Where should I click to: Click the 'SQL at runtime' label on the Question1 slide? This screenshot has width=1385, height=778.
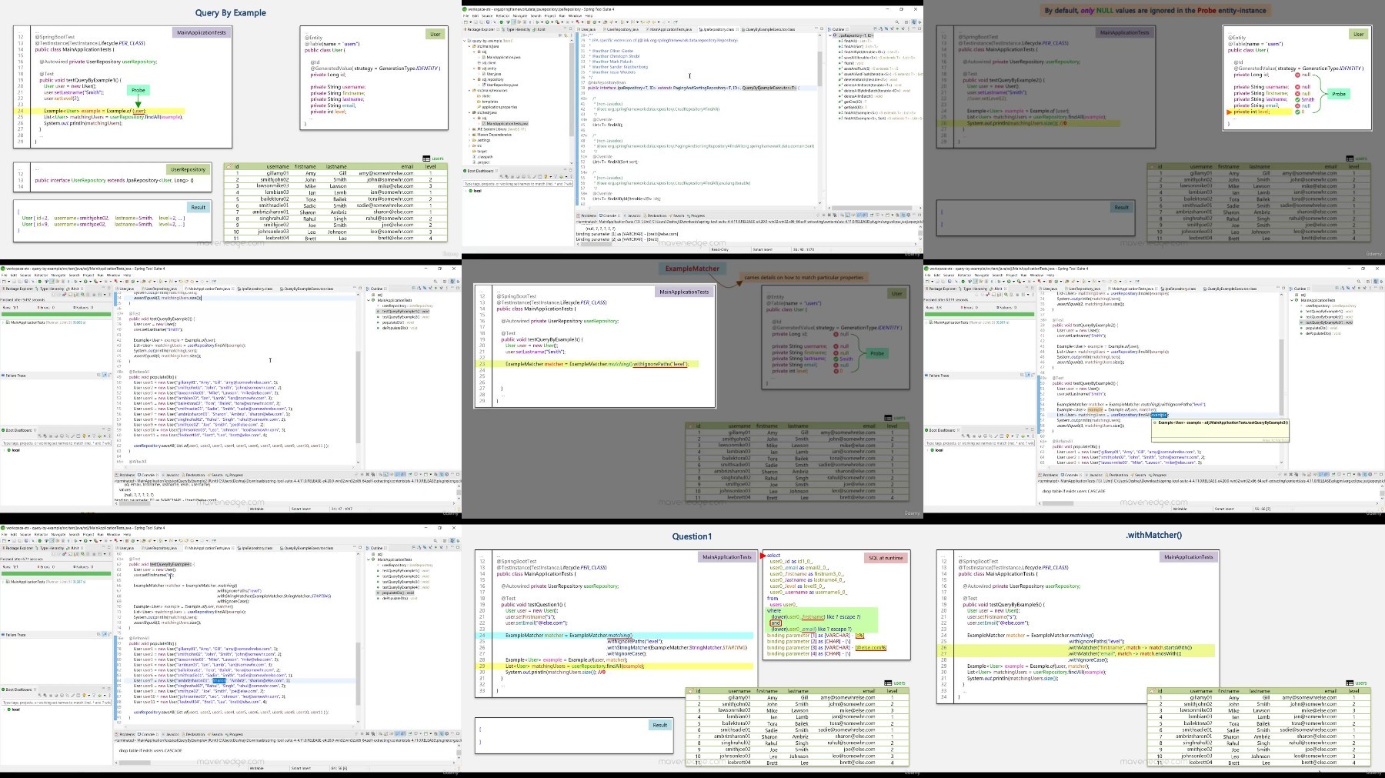(886, 557)
